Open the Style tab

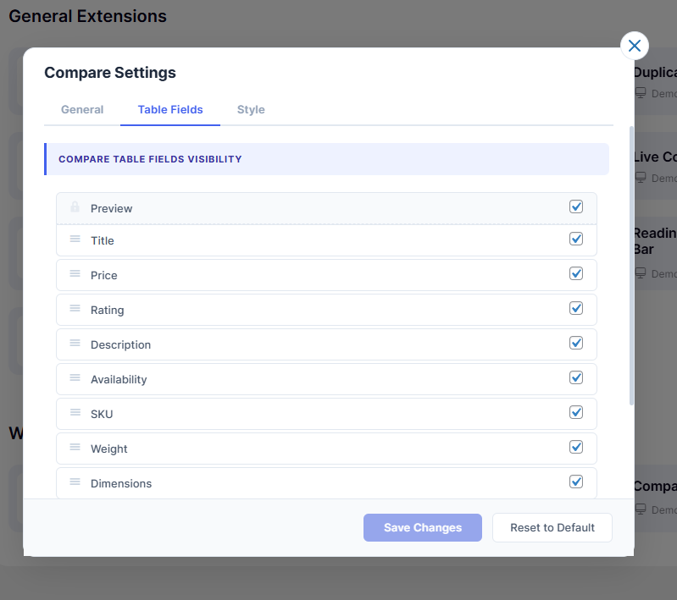[x=251, y=110]
